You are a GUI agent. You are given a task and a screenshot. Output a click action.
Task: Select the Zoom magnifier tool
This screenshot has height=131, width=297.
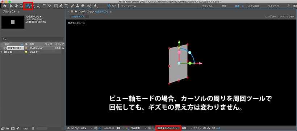pos(21,6)
